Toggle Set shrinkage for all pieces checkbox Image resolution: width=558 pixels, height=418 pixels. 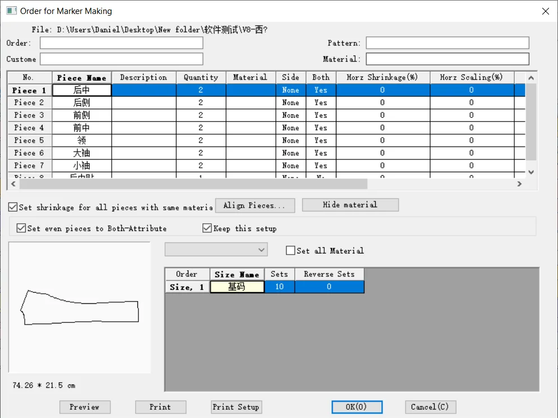click(x=13, y=208)
